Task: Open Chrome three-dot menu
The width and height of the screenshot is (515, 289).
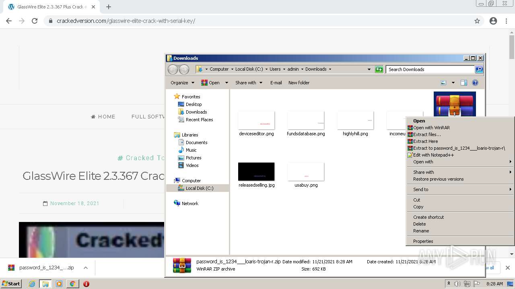Action: [x=506, y=21]
